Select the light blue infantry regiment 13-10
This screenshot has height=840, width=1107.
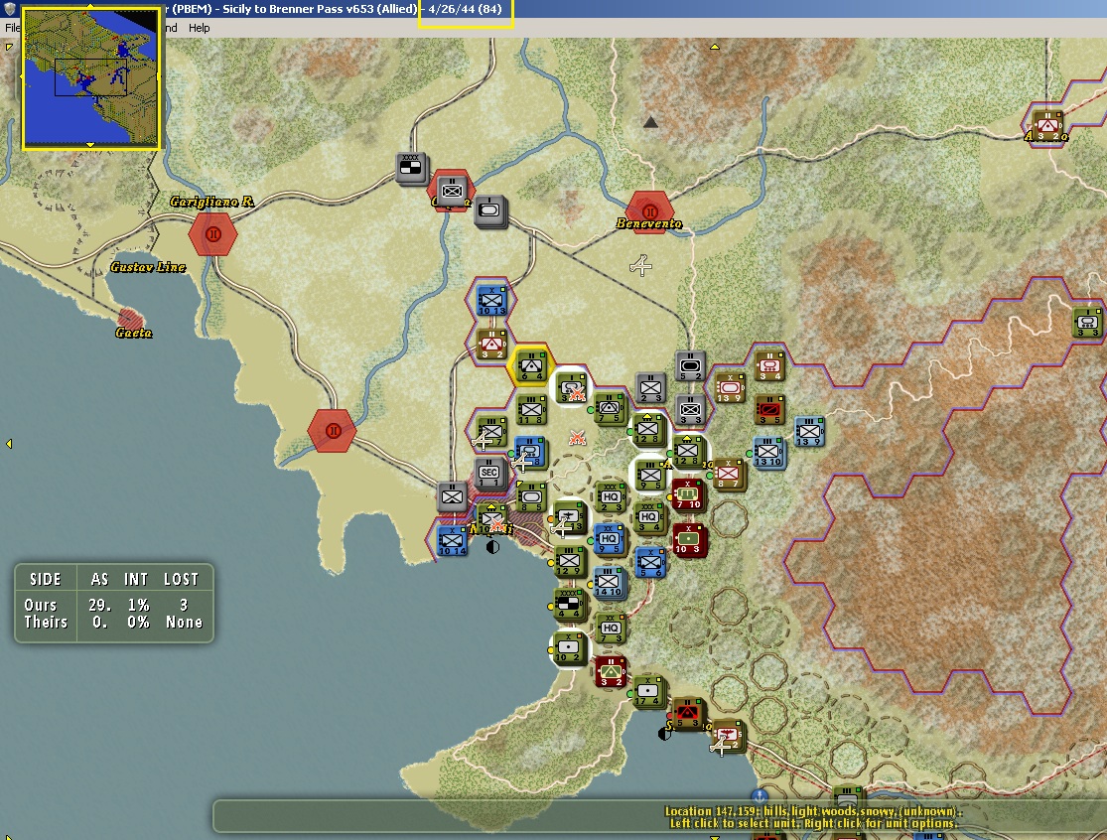[767, 452]
